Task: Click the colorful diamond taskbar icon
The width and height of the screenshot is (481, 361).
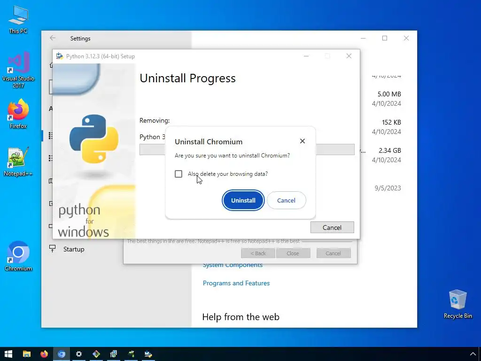Action: [x=96, y=354]
